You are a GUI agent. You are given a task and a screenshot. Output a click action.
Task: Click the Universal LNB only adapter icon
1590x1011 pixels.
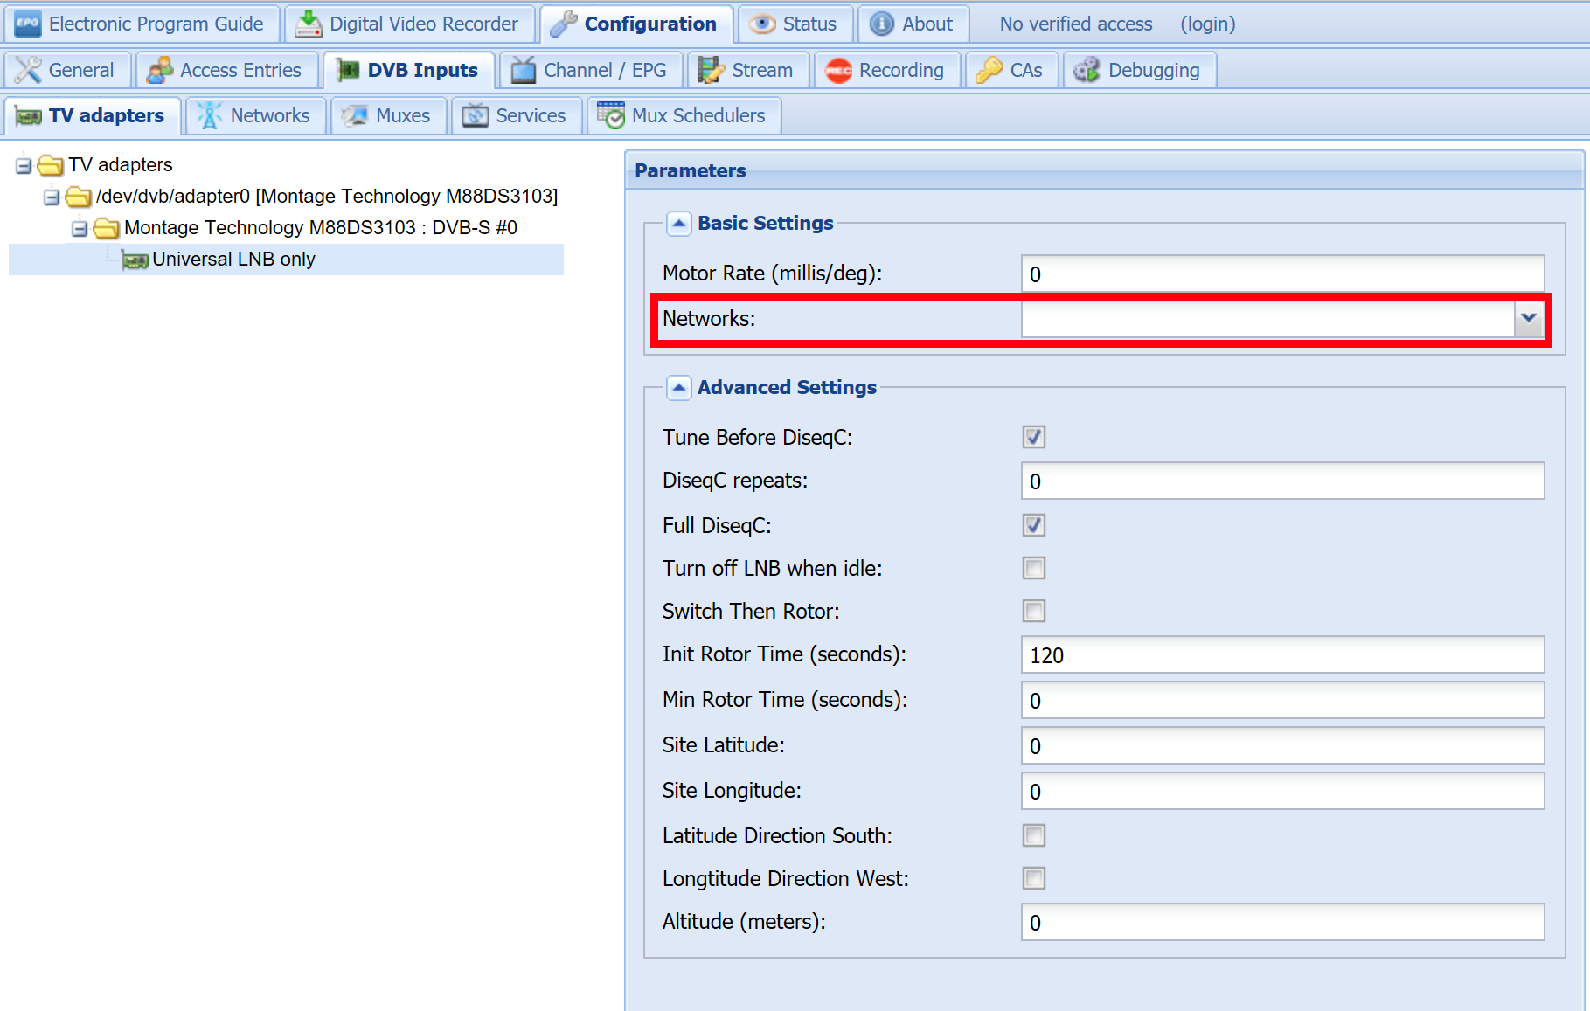tap(135, 260)
